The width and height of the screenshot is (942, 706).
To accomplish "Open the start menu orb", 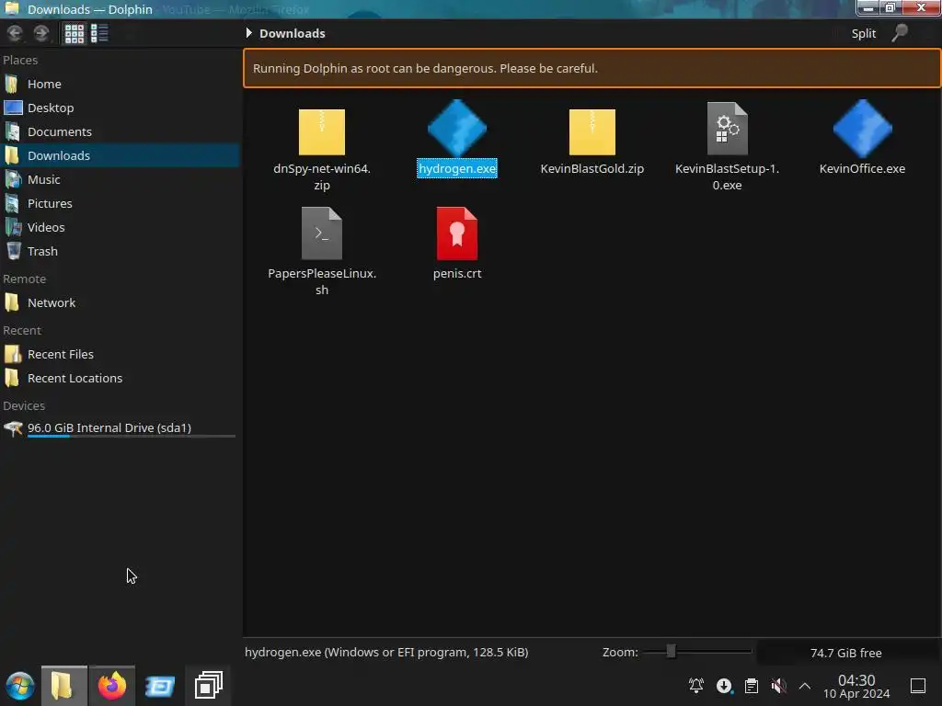I will pos(20,686).
